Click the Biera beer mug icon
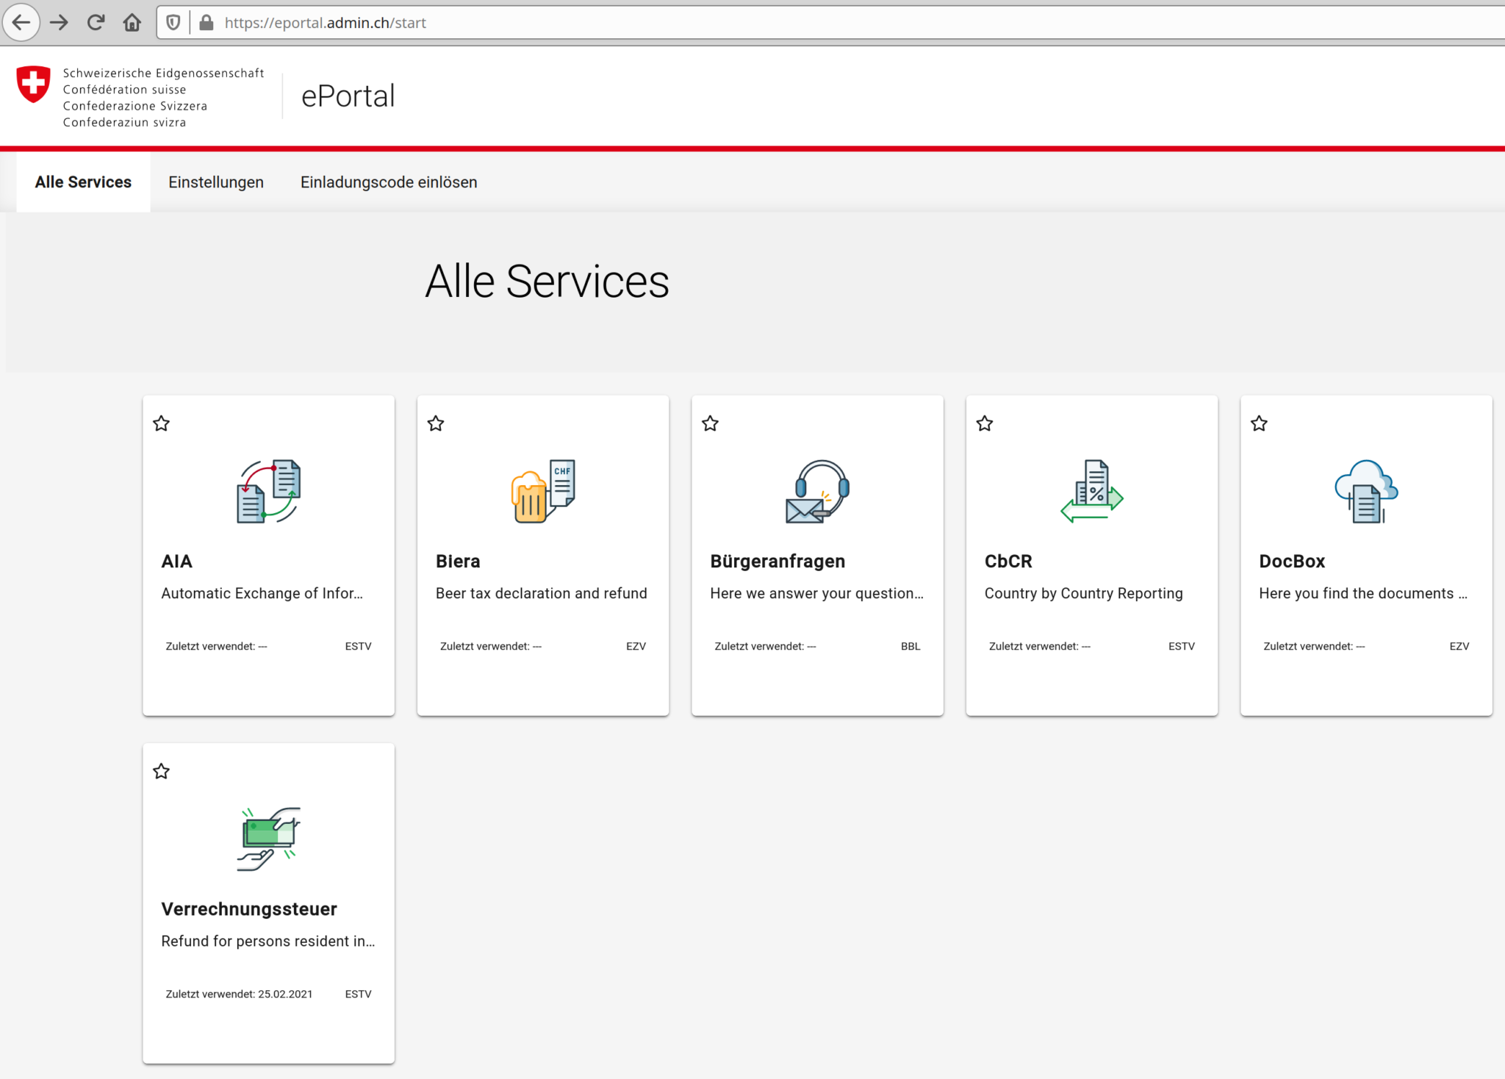 click(x=543, y=492)
